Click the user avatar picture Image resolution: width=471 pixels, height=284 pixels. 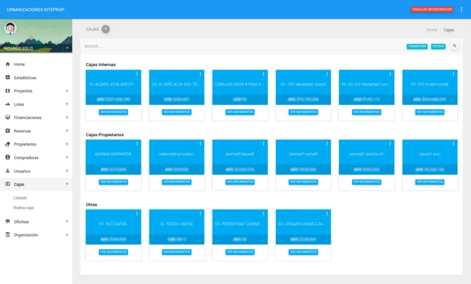point(10,28)
